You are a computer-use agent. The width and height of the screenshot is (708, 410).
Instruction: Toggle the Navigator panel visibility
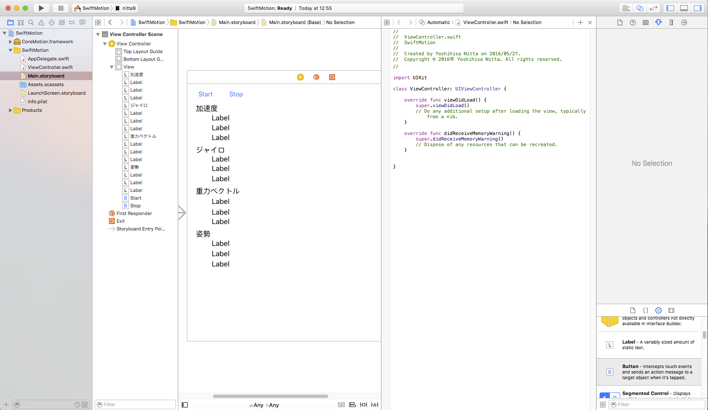click(670, 8)
